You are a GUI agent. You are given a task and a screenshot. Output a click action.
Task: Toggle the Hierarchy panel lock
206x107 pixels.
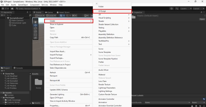click(x=27, y=12)
